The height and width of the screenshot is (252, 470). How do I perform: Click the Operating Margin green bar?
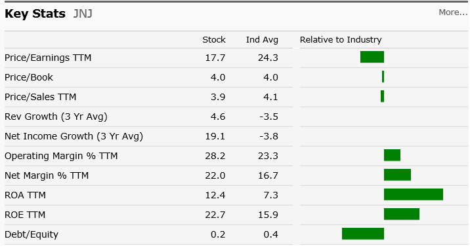(x=392, y=155)
